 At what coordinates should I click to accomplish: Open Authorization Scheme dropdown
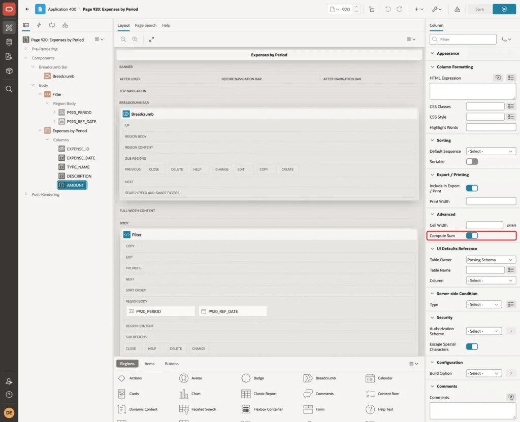click(x=484, y=331)
